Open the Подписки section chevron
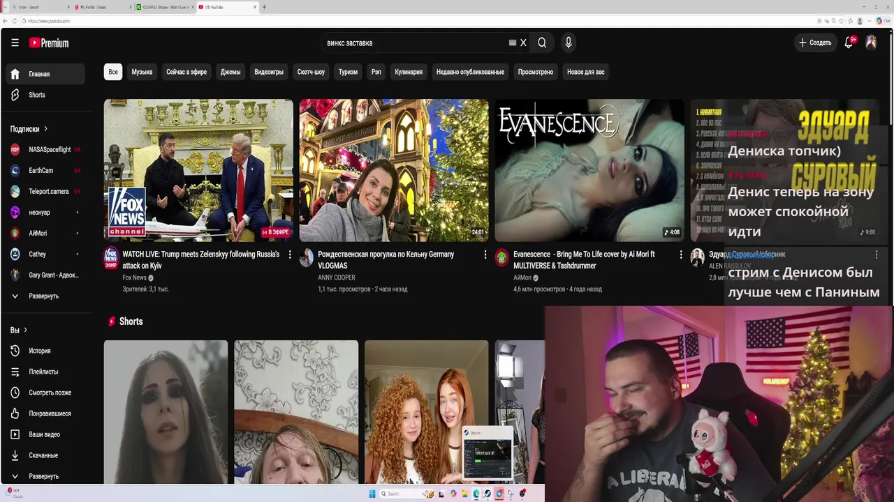This screenshot has height=502, width=894. [x=46, y=129]
